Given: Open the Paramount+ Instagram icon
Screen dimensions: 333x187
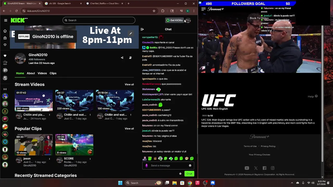Looking at the screenshot, I should (x=273, y=168).
